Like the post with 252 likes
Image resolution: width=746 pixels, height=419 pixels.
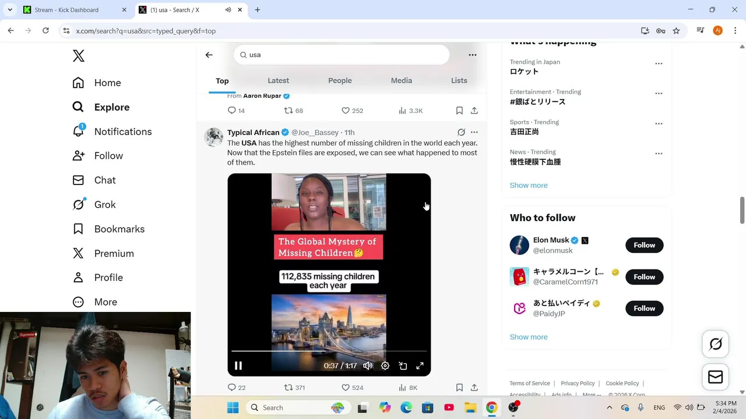(x=352, y=111)
